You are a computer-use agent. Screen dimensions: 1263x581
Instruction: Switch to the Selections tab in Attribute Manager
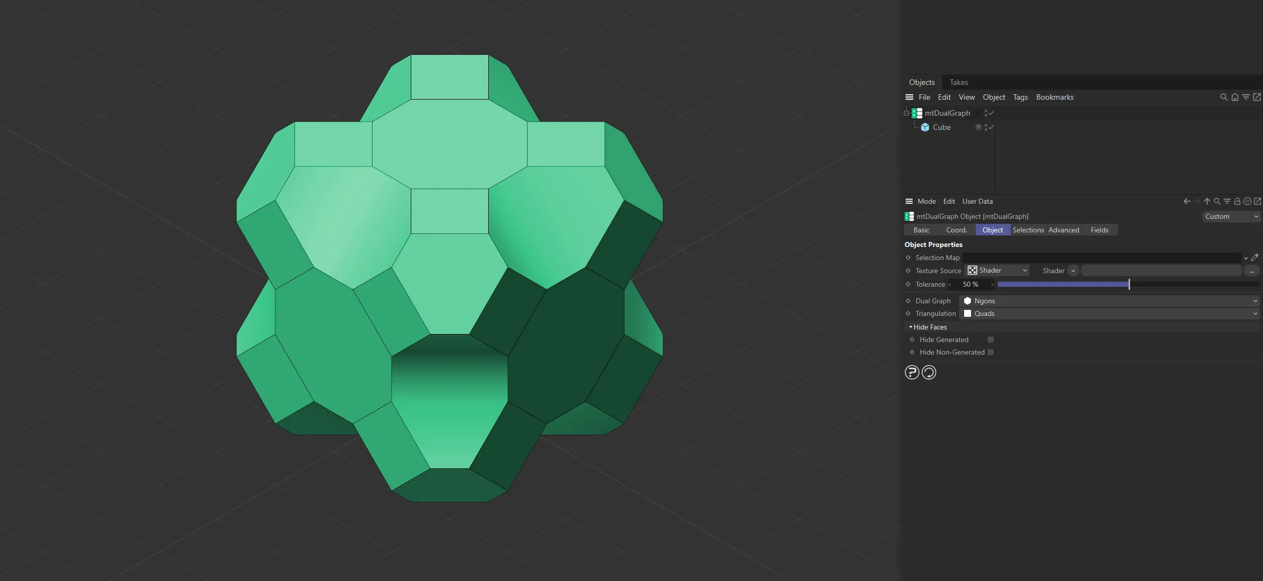[x=1027, y=230]
